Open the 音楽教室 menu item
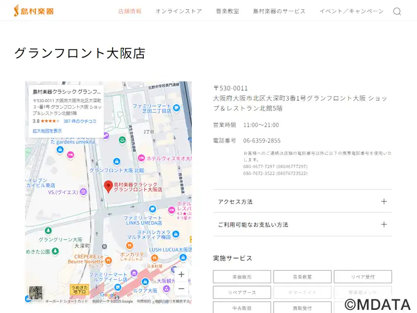Screen dimensions: 417x313 pyautogui.click(x=227, y=11)
